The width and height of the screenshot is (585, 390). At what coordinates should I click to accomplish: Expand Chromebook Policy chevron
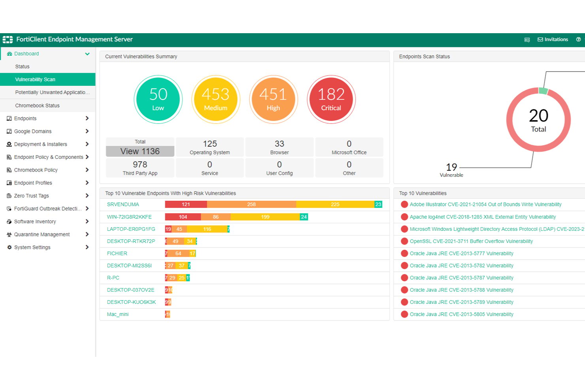point(87,170)
